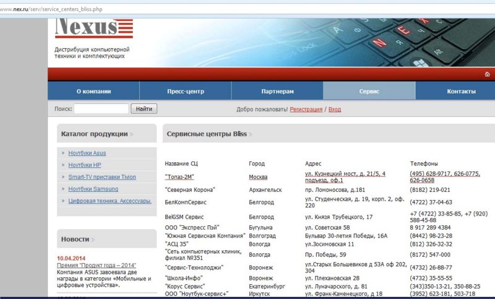This screenshot has width=495, height=299.
Task: Click phone +7 (4722) 33-85-85
Action: (x=449, y=217)
